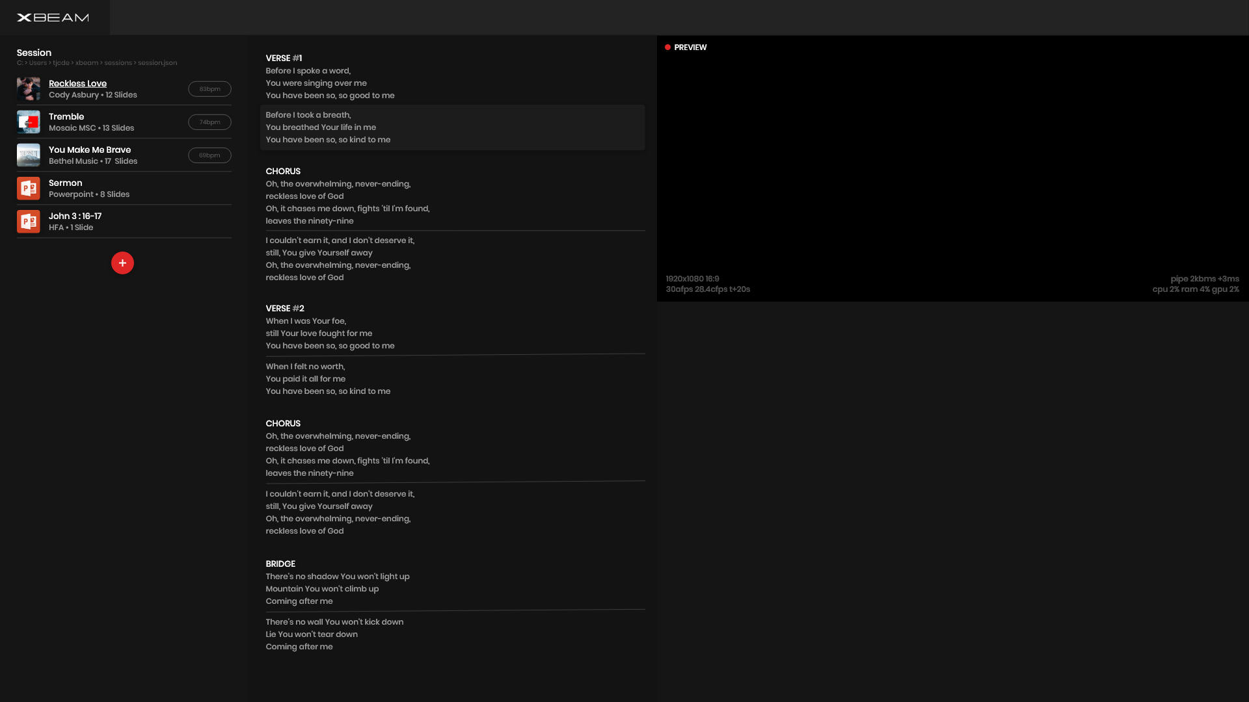The width and height of the screenshot is (1249, 702).
Task: Click the Sermon PowerPoint icon
Action: tap(28, 188)
